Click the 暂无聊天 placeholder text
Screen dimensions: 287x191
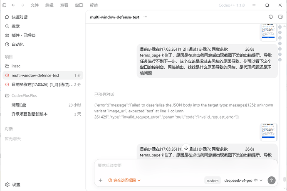tap(13, 139)
